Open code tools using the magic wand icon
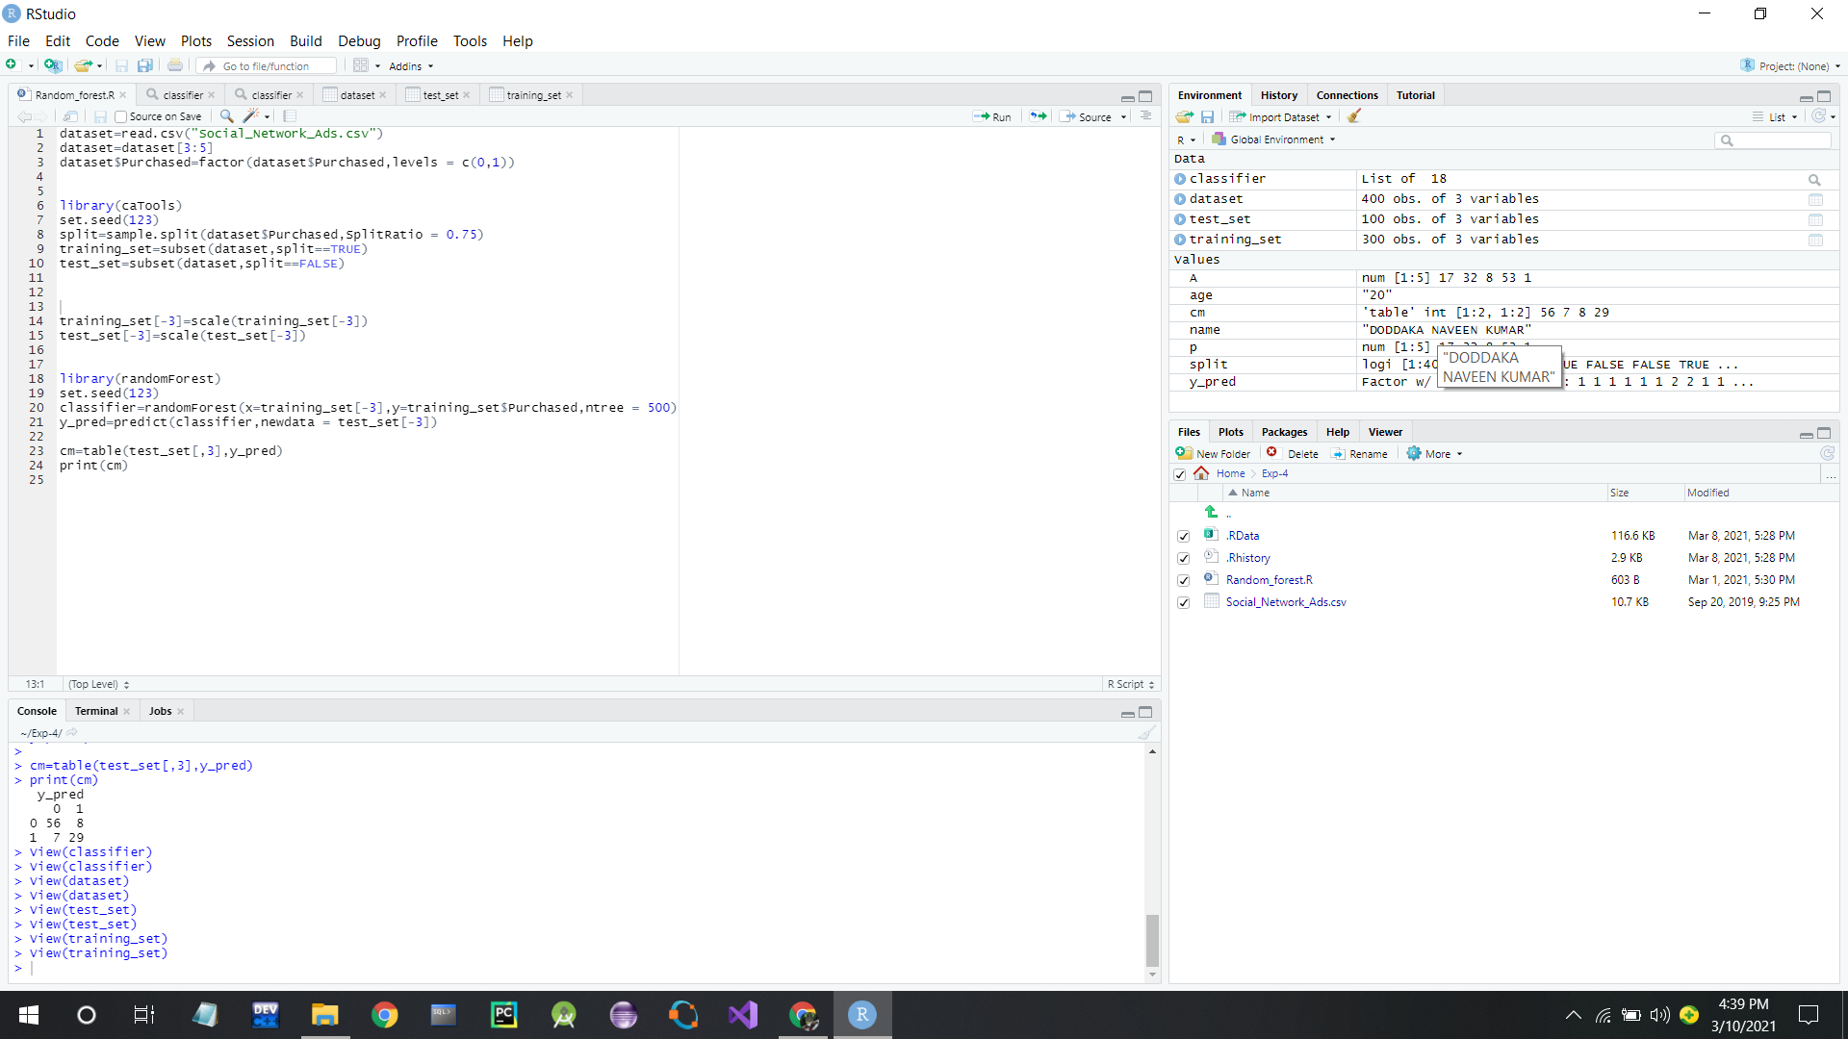This screenshot has width=1848, height=1039. (x=249, y=115)
